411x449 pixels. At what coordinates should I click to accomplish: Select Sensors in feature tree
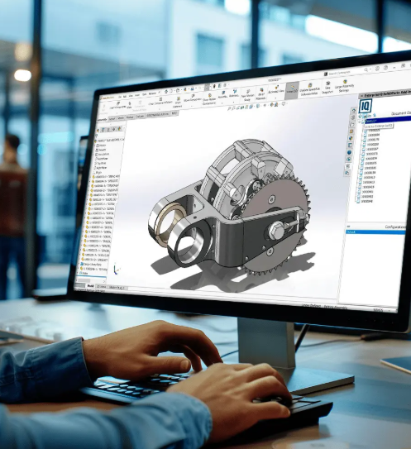pos(101,150)
